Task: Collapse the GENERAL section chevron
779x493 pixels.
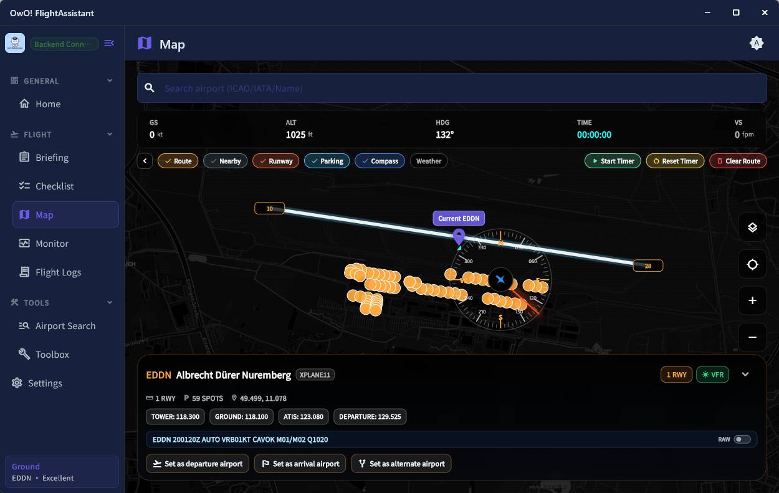Action: tap(110, 81)
